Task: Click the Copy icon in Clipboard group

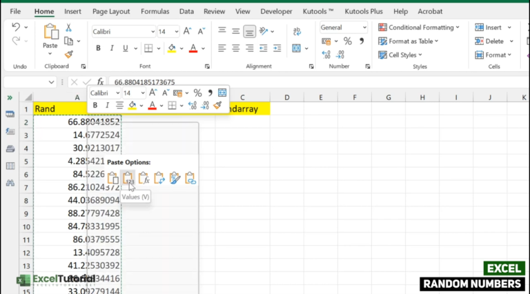Action: pyautogui.click(x=68, y=41)
